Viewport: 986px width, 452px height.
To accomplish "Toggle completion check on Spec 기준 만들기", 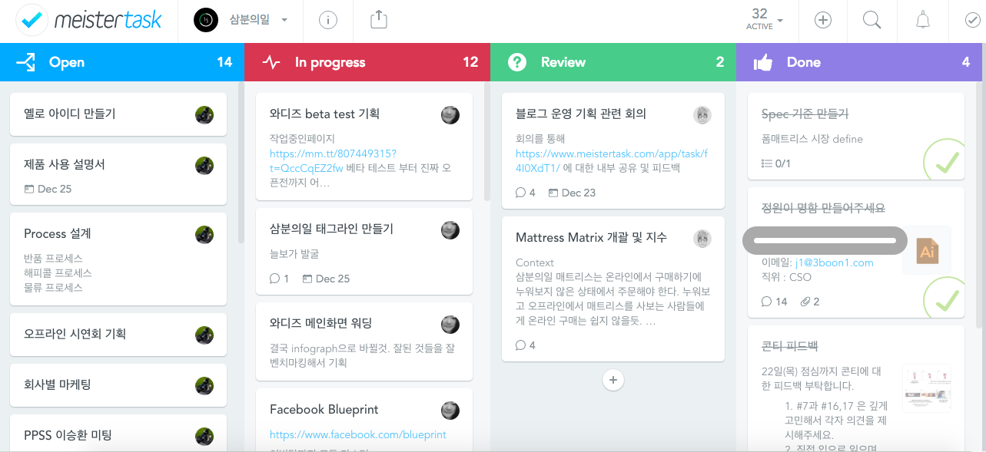I will 945,160.
